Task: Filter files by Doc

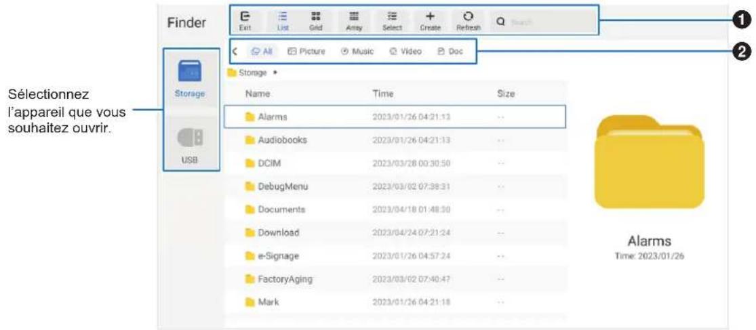Action: click(450, 51)
